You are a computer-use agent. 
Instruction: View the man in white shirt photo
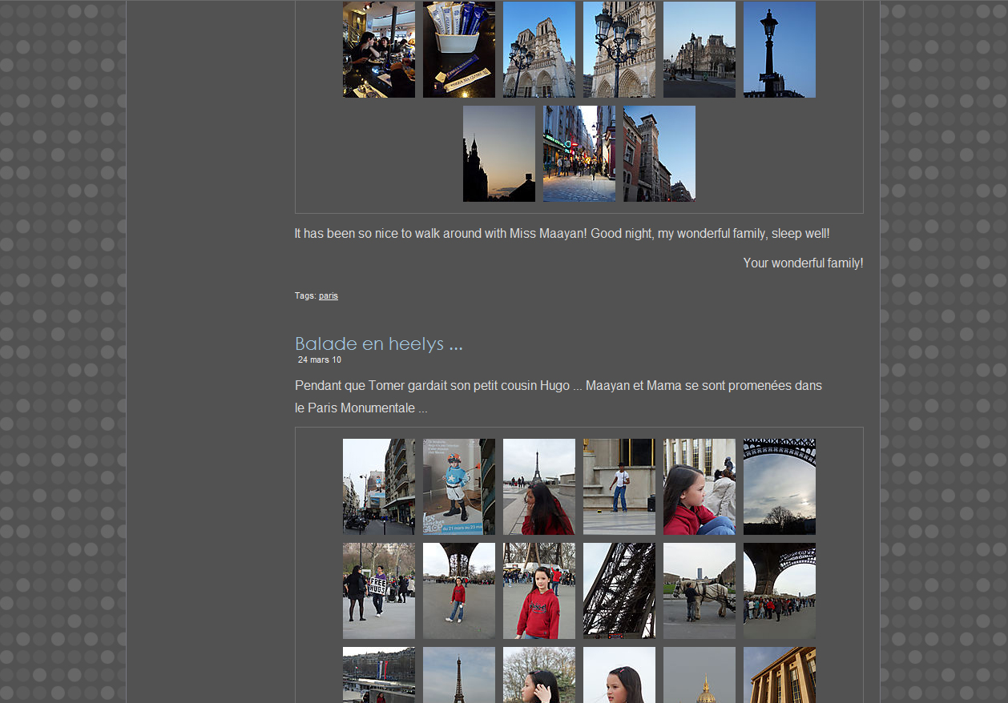click(619, 487)
